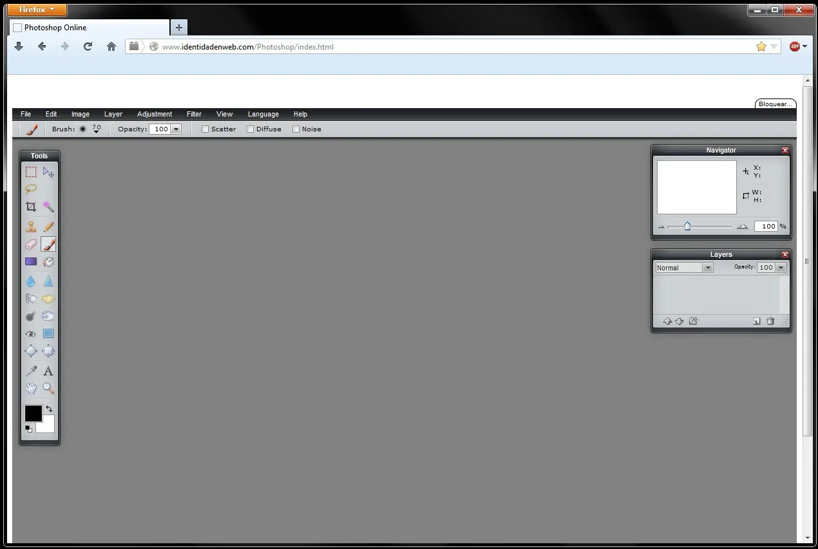This screenshot has height=549, width=818.
Task: Enable the Diffuse checkbox
Action: click(x=251, y=129)
